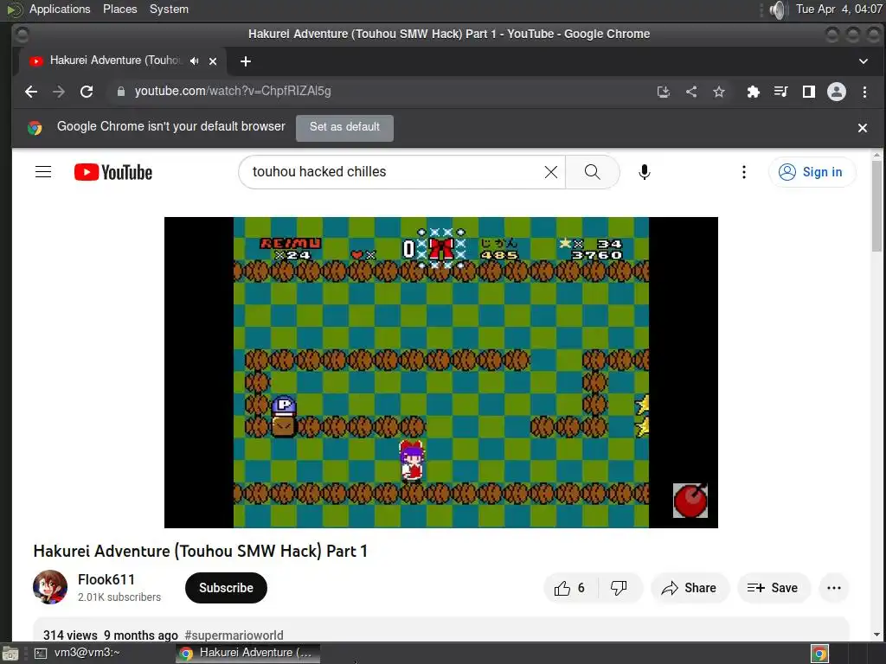Select Hakurei Adventure taskbar window button
This screenshot has width=886, height=664.
[247, 653]
